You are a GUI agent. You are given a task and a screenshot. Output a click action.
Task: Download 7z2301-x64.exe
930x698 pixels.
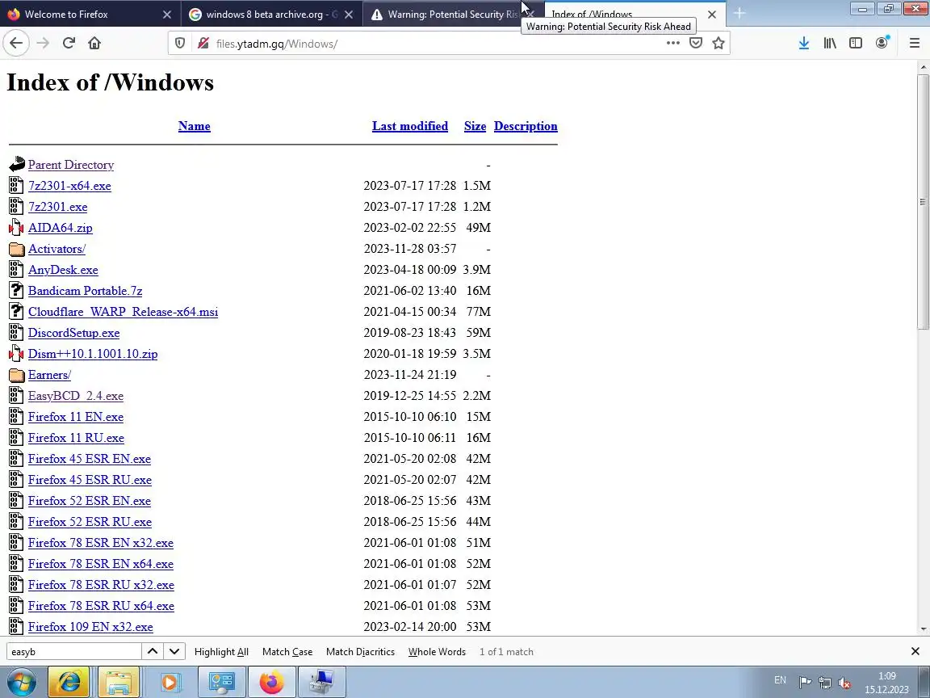tap(69, 186)
